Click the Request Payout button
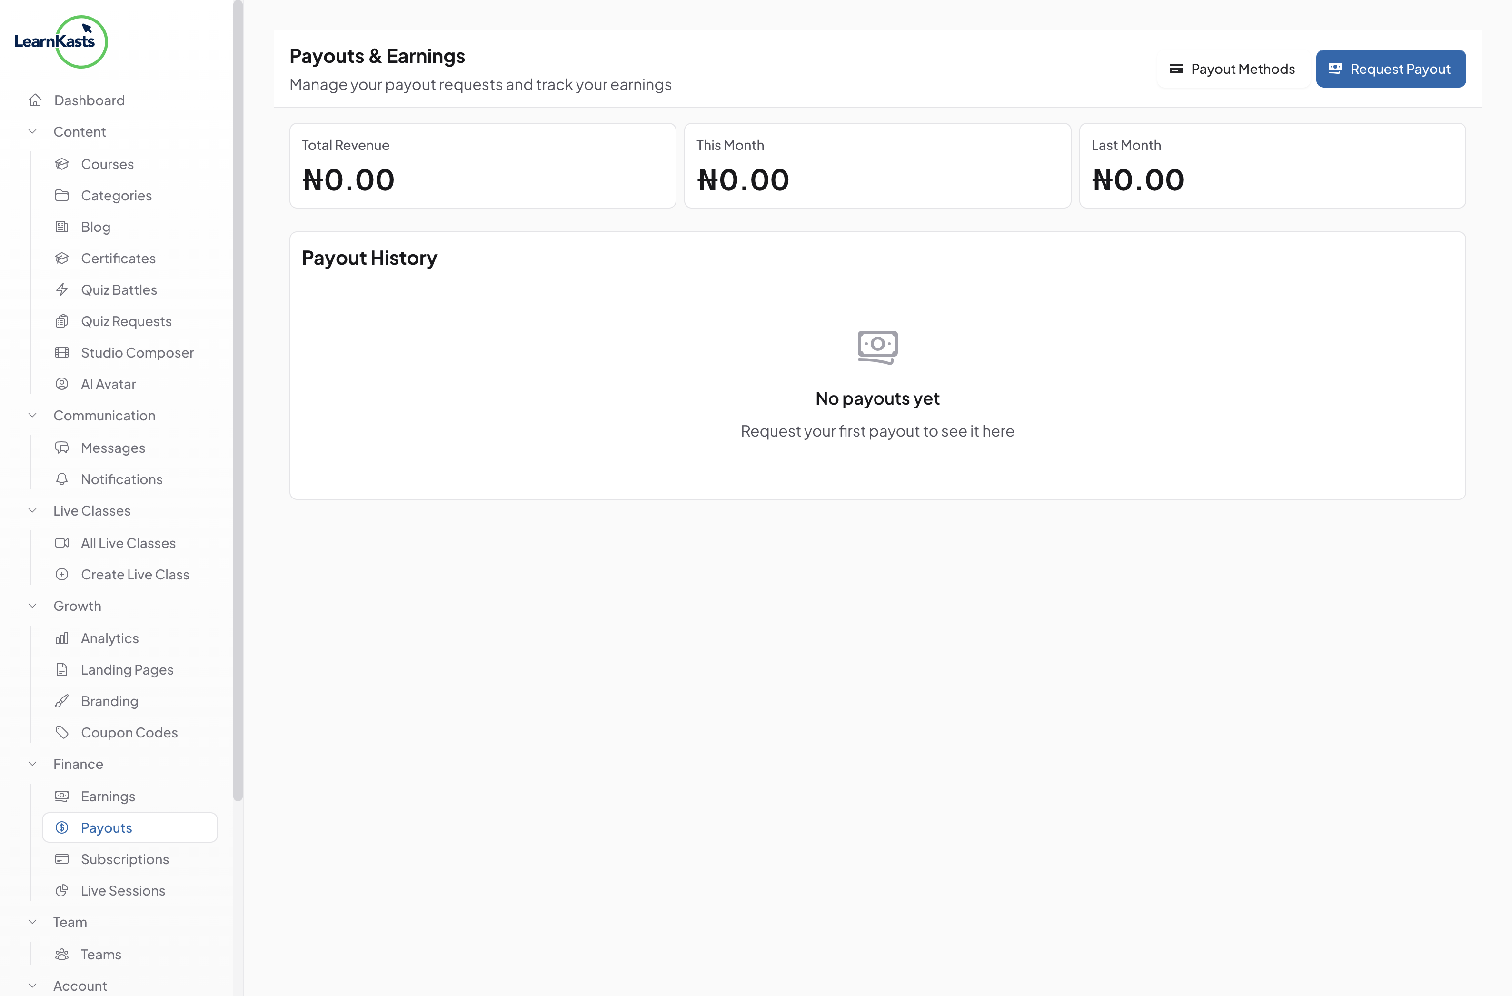 [x=1391, y=68]
